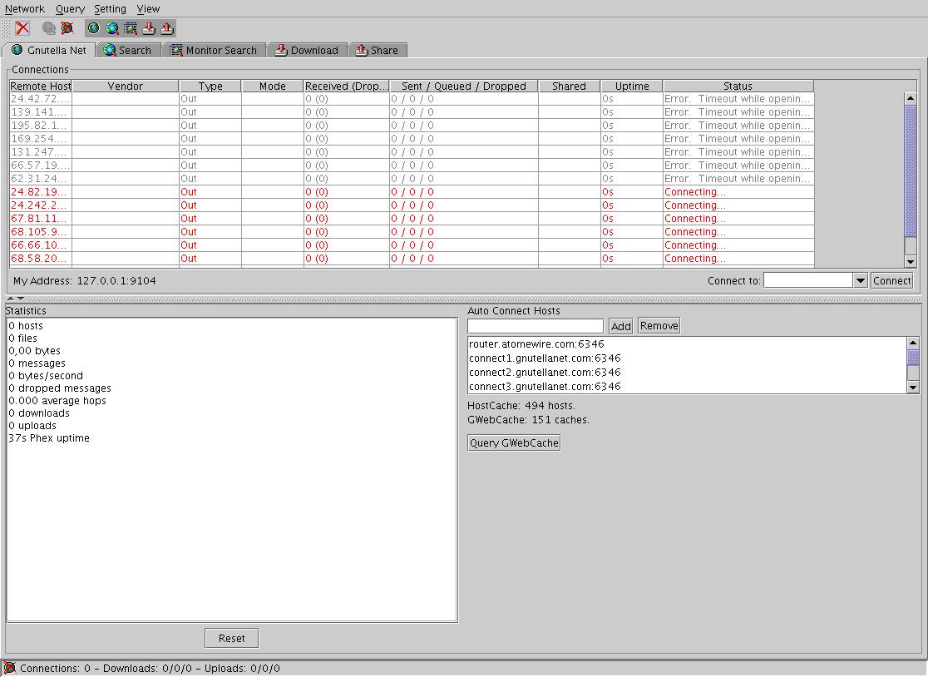The image size is (928, 677).
Task: Switch to the Share tab
Action: coord(377,50)
